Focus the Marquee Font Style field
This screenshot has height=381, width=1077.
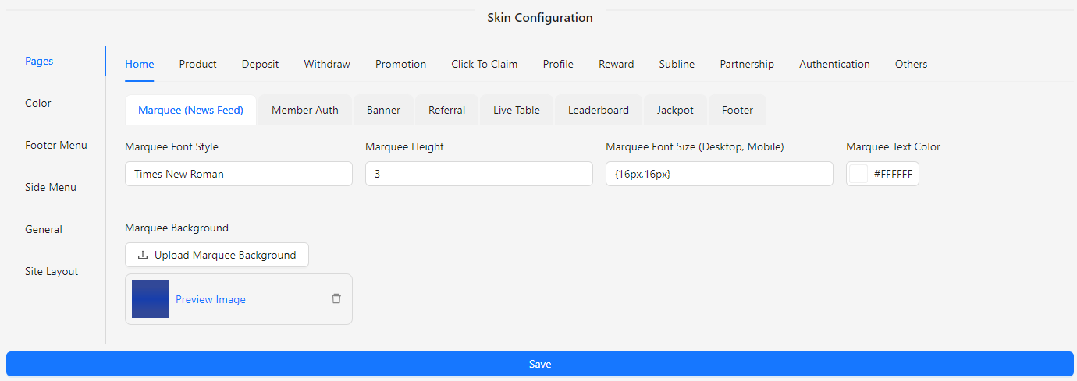(239, 174)
